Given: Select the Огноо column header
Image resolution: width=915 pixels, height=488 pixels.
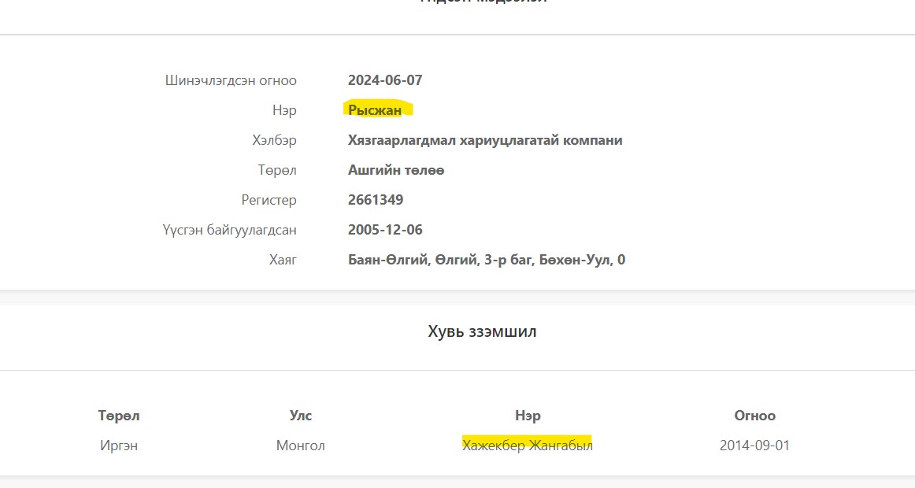Looking at the screenshot, I should (x=754, y=416).
